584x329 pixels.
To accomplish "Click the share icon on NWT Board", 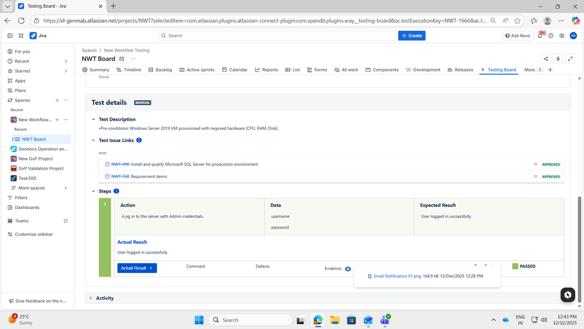I will point(545,59).
